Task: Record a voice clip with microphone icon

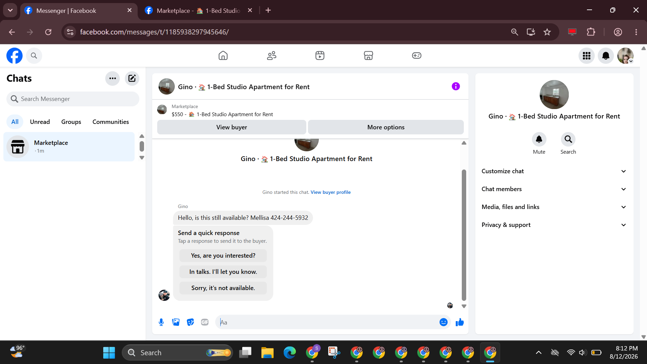Action: [161, 322]
